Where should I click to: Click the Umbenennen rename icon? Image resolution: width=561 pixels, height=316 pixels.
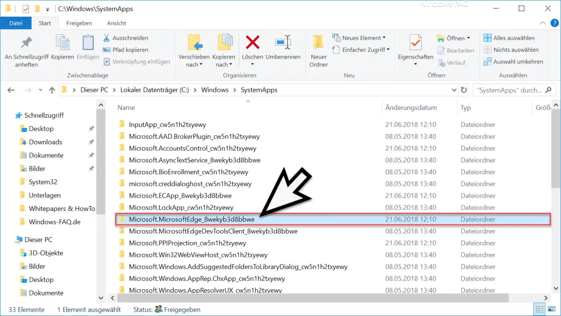pyautogui.click(x=283, y=43)
